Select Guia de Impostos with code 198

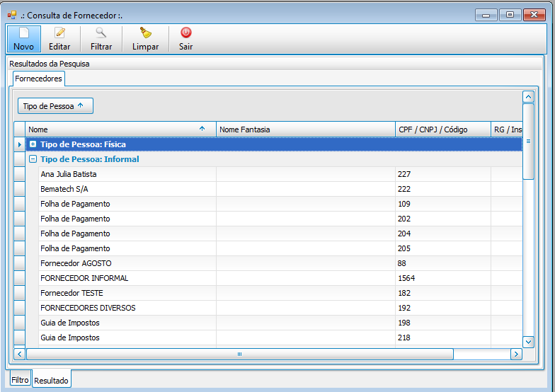coord(280,323)
